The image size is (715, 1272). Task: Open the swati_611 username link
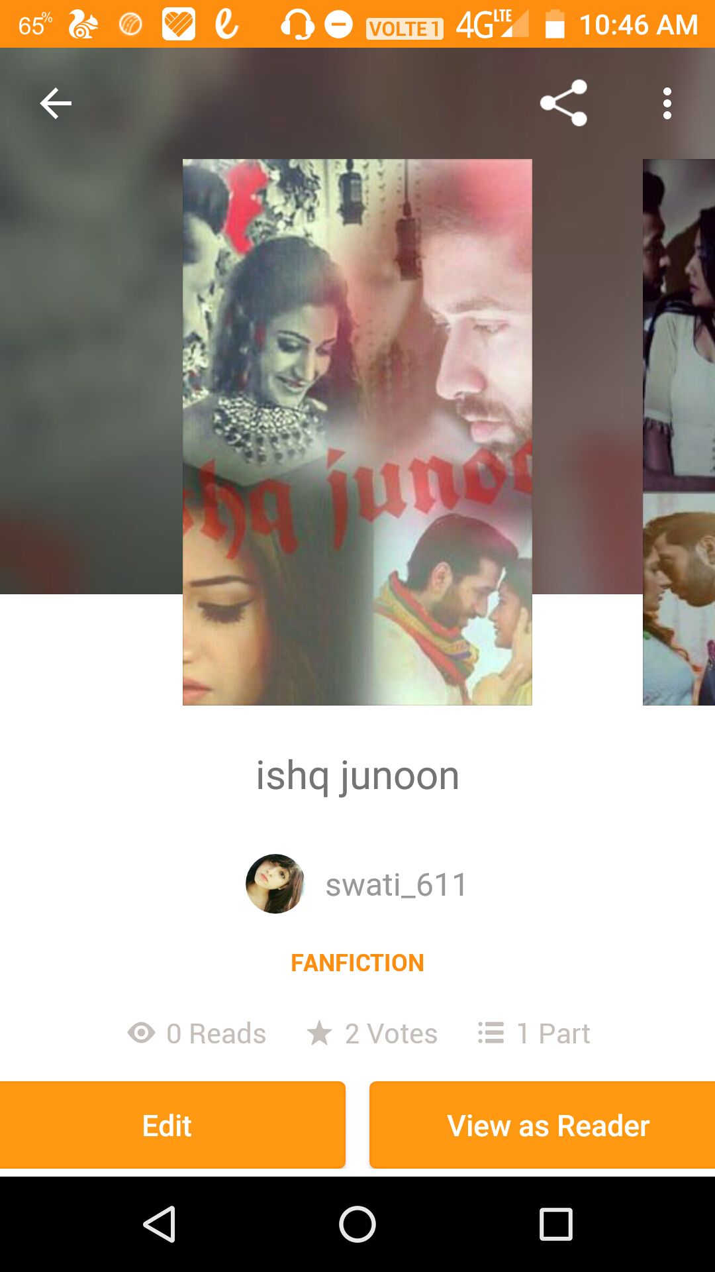coord(397,884)
